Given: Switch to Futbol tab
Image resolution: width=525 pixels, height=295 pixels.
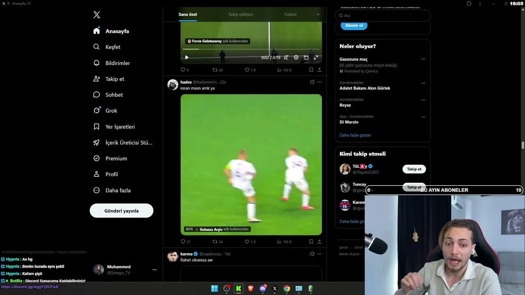Looking at the screenshot, I should coord(290,14).
